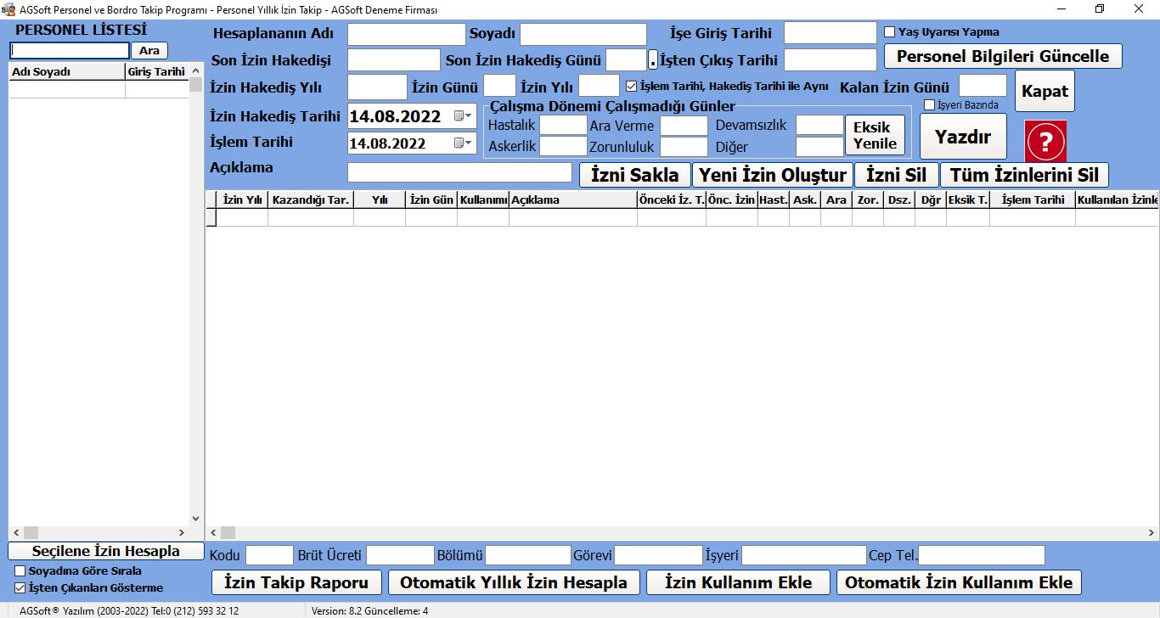
Task: Click the Soyadı input field
Action: (x=583, y=34)
